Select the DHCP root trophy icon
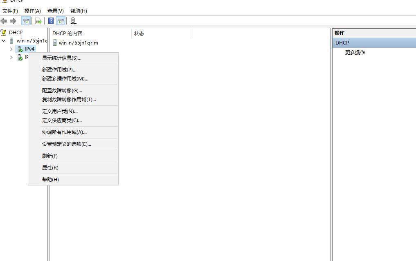Image resolution: width=416 pixels, height=261 pixels. (4, 32)
